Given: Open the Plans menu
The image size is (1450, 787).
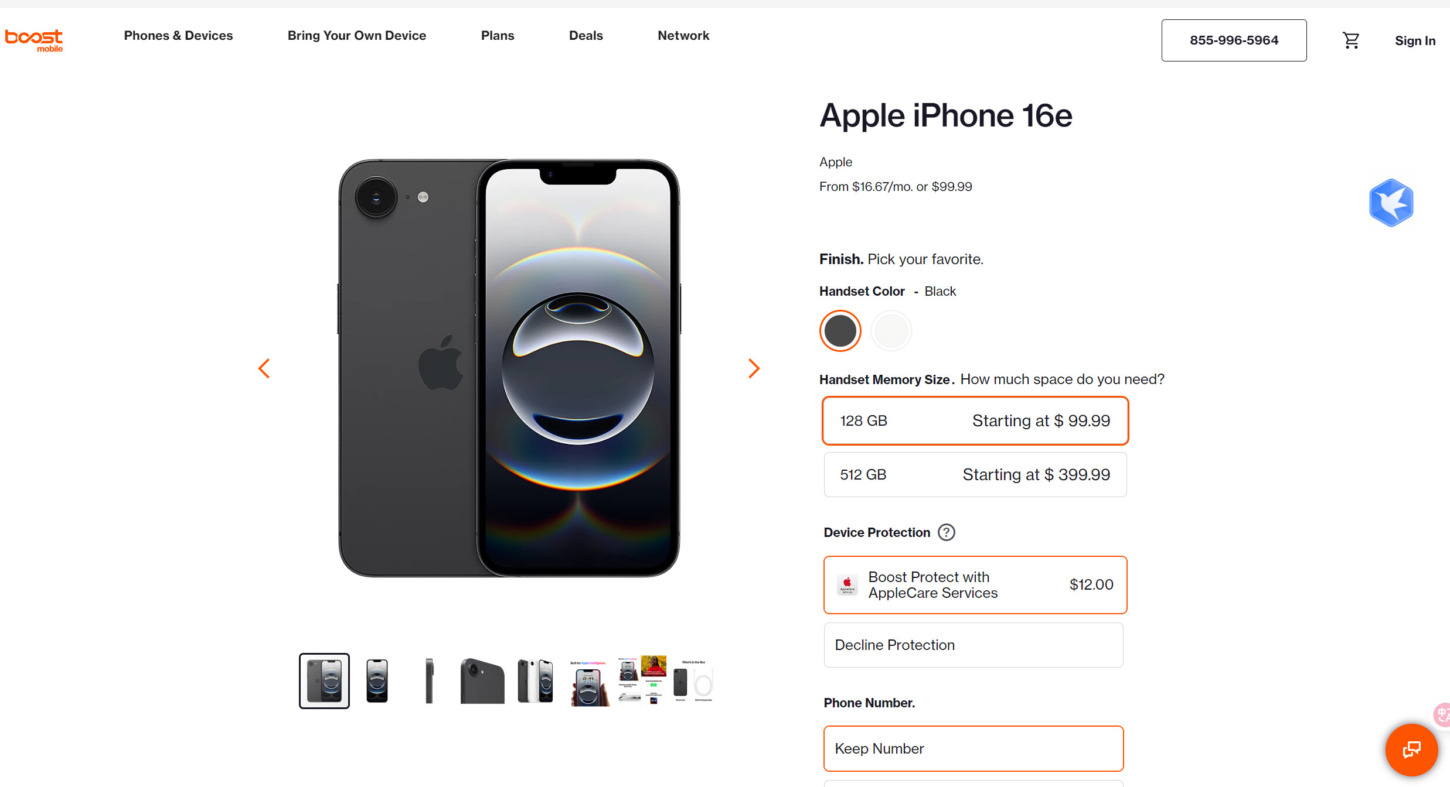Looking at the screenshot, I should tap(498, 36).
